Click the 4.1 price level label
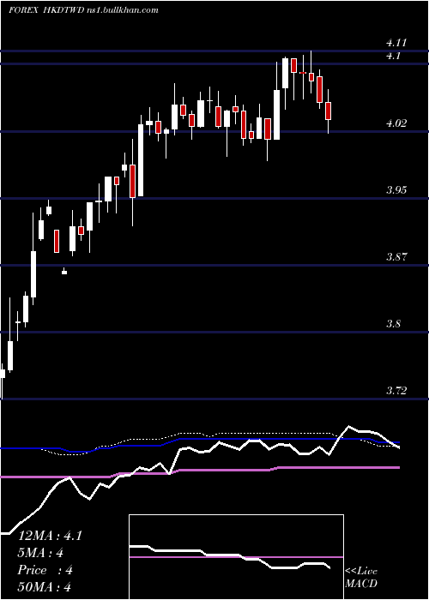 tap(393, 56)
